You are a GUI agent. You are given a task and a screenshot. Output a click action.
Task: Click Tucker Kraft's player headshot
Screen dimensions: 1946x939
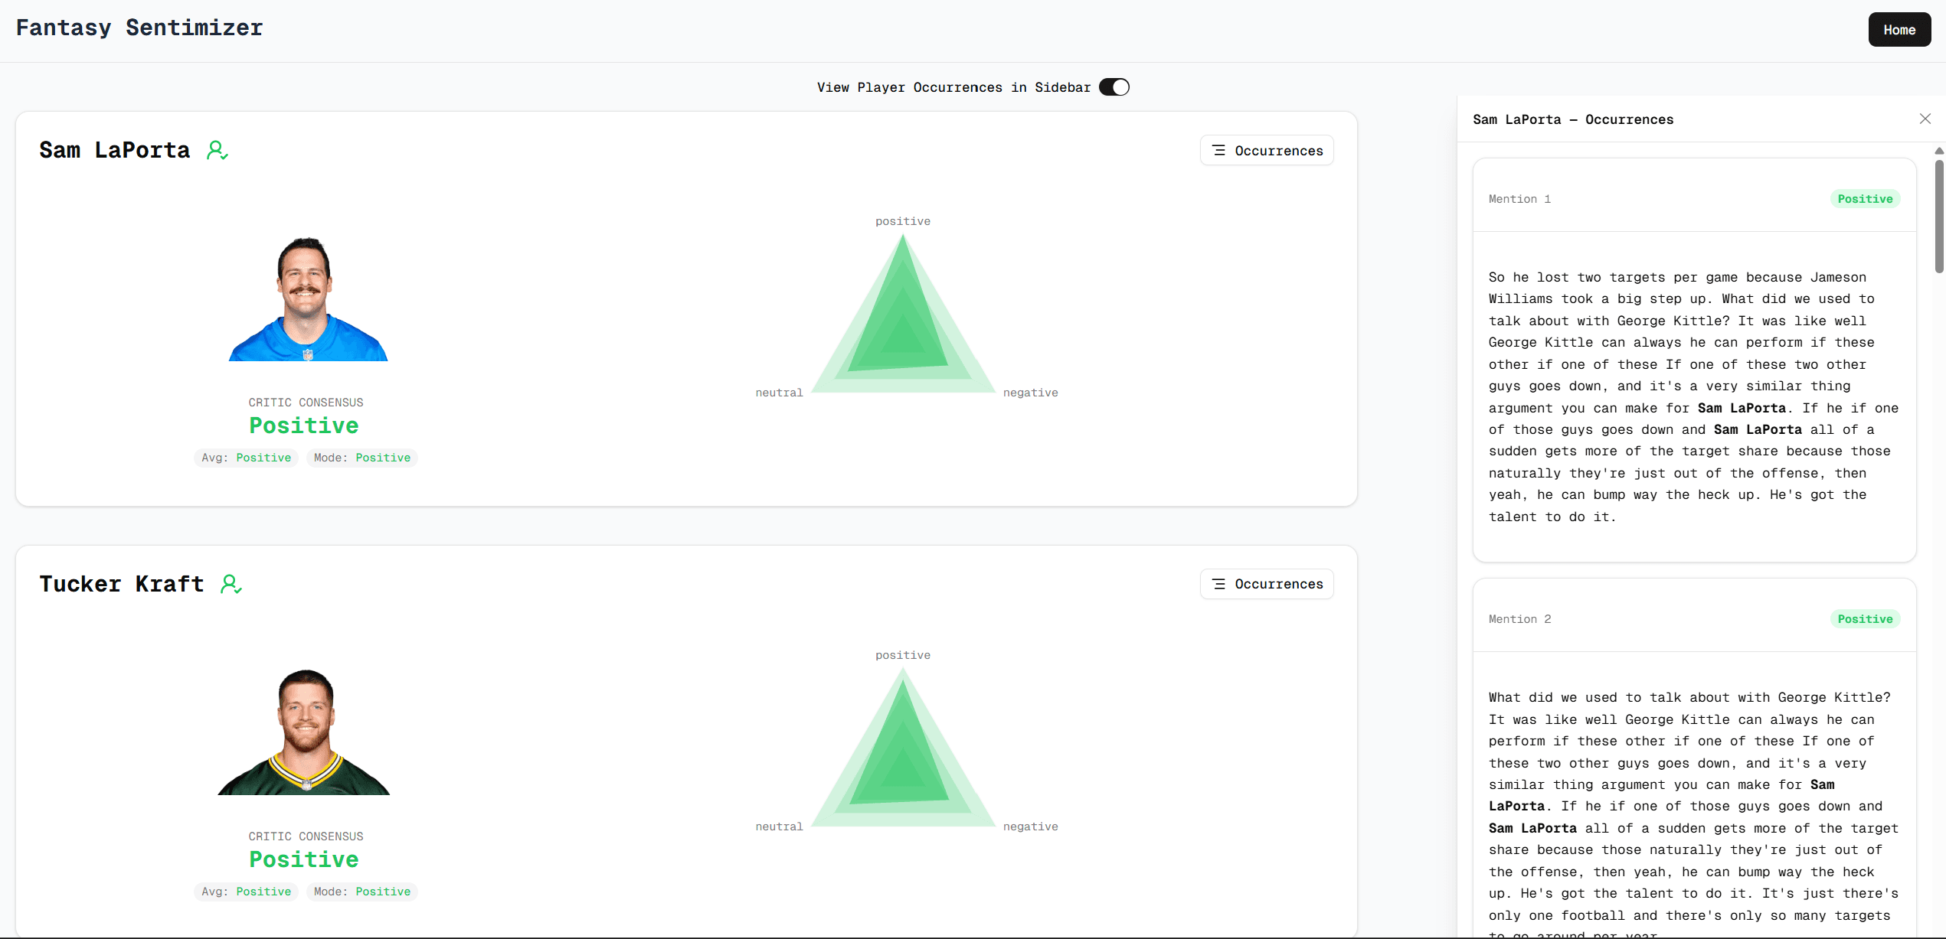tap(305, 732)
